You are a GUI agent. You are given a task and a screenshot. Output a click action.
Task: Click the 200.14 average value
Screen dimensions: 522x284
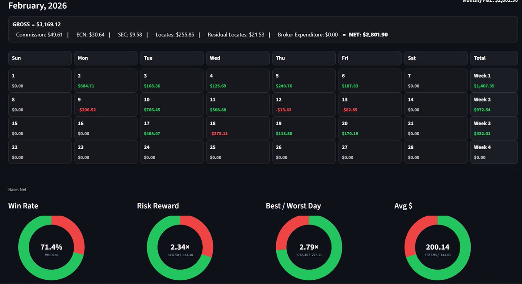438,247
